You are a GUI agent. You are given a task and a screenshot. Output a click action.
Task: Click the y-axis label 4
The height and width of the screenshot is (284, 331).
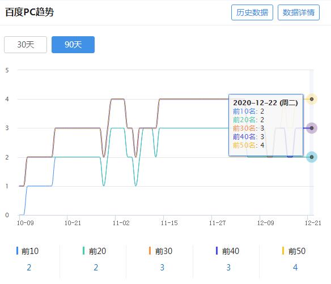[7, 99]
